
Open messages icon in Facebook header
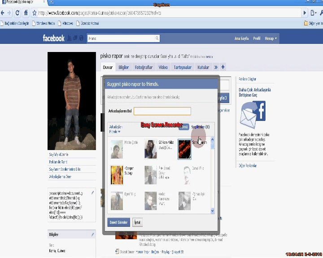[x=75, y=38]
